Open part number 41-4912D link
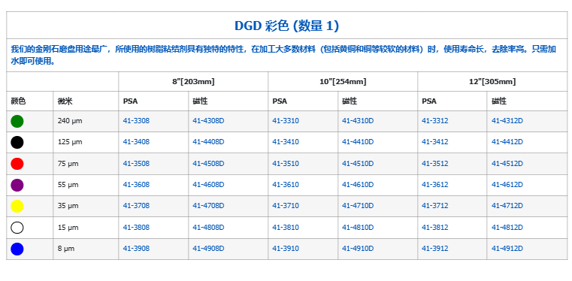Screen dimensions: 572x281 point(507,249)
